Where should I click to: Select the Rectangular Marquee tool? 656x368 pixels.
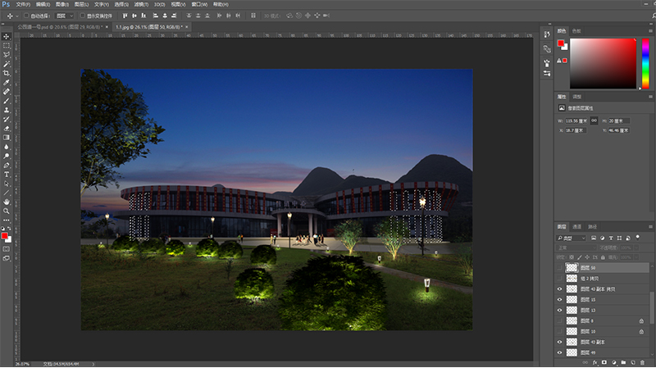coord(7,45)
